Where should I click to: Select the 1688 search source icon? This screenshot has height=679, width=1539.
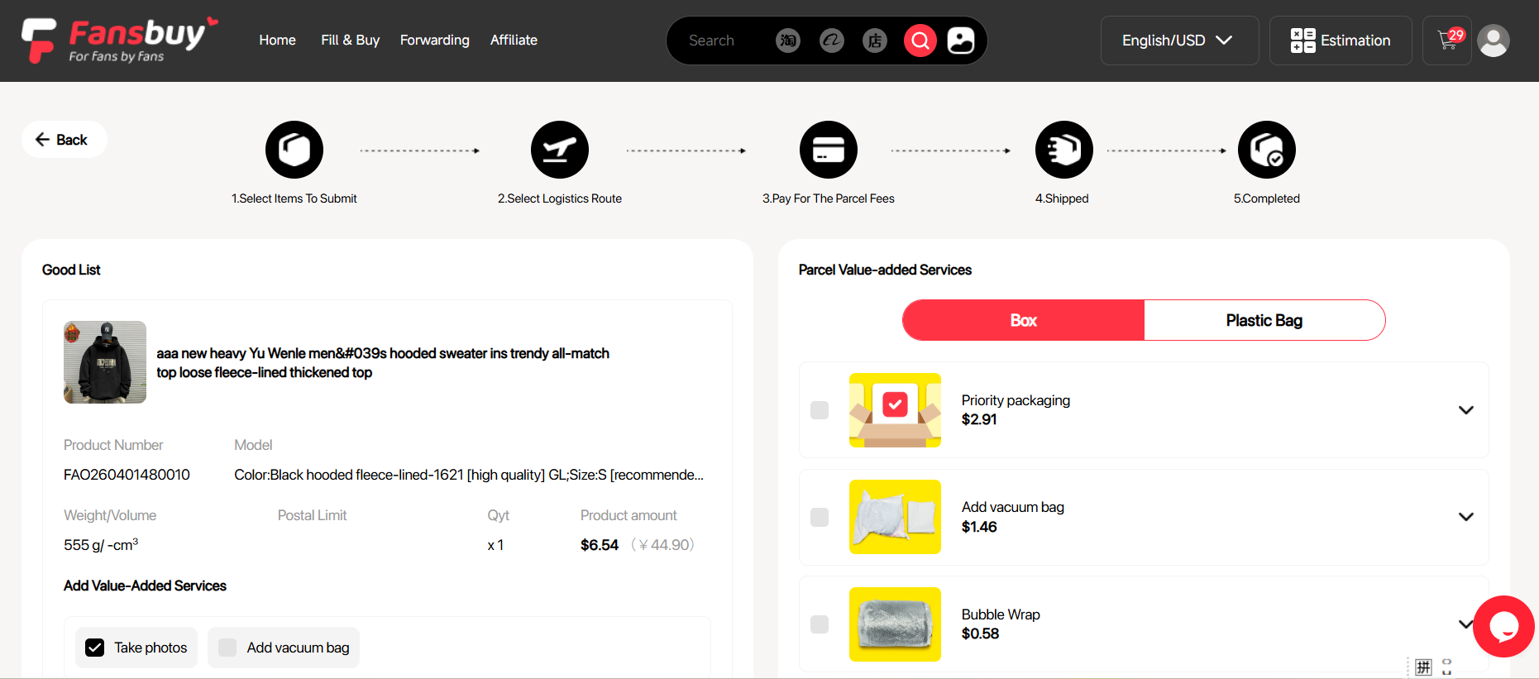click(832, 40)
